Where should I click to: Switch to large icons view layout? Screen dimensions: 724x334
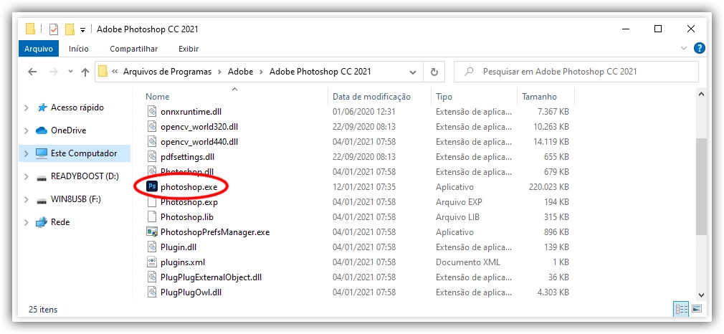point(697,308)
